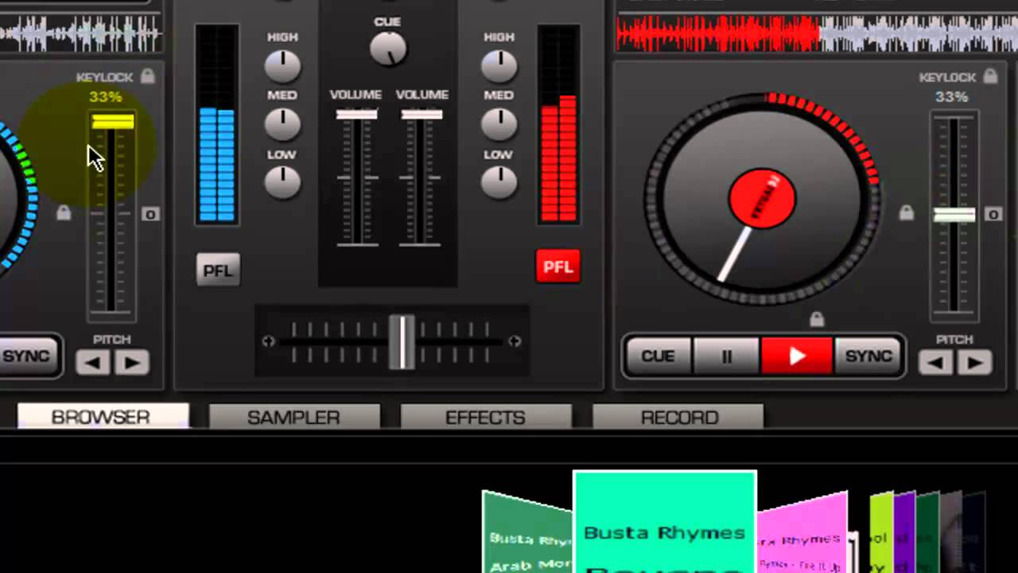Toggle padlock left of right pitch slider

906,212
